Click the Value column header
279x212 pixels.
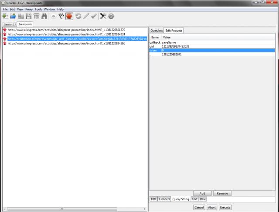pyautogui.click(x=218, y=37)
